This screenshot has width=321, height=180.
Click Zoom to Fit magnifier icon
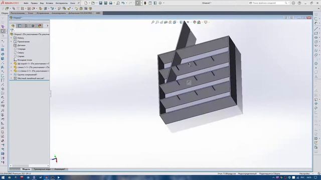tap(152, 22)
